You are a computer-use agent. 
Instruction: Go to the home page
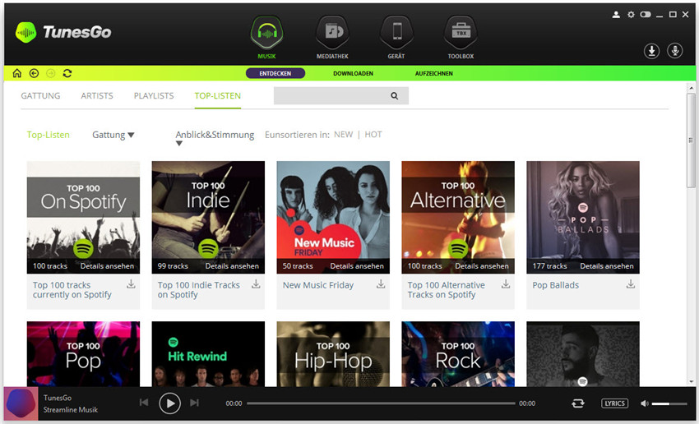pyautogui.click(x=17, y=73)
